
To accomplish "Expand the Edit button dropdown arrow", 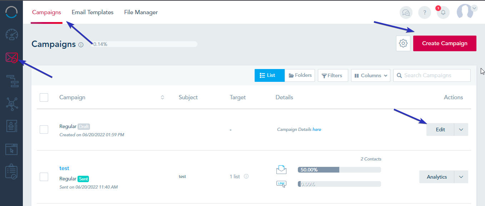I will pos(461,130).
